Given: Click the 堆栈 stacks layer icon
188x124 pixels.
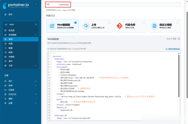Looking at the screenshot, I should coord(5,39).
